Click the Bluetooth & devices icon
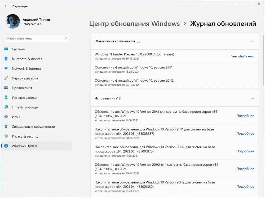Viewport: 265px width, 198px height. 6,59
